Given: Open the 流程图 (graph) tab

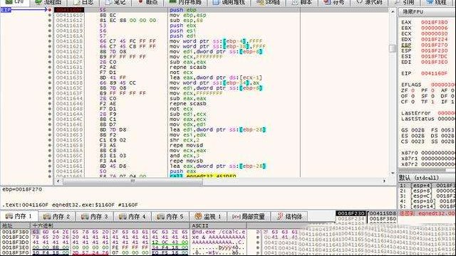Looking at the screenshot, I should click(48, 2).
